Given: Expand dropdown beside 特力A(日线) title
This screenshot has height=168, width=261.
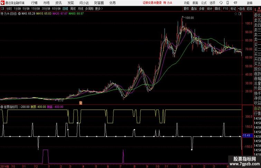Looking at the screenshot, I should click(19, 14).
